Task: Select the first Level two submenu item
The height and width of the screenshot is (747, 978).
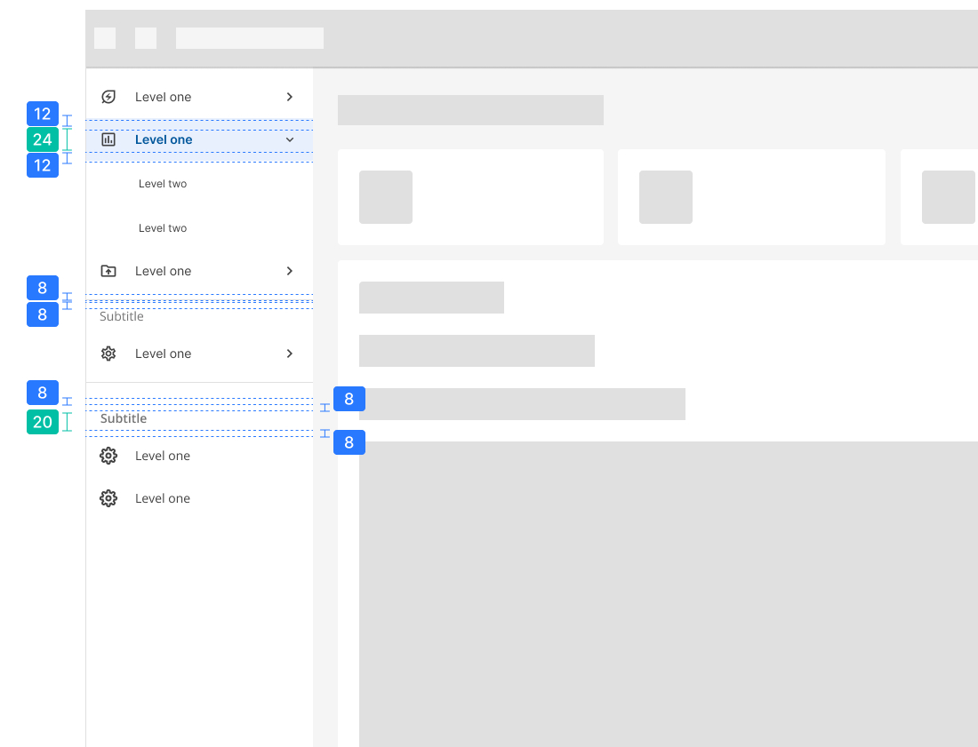Action: [x=163, y=184]
